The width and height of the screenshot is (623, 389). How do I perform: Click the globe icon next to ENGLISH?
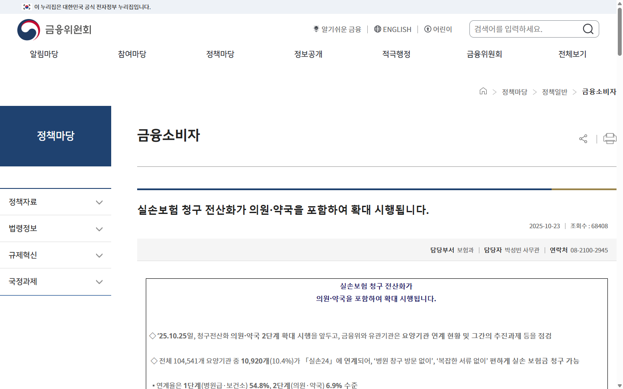pyautogui.click(x=378, y=29)
